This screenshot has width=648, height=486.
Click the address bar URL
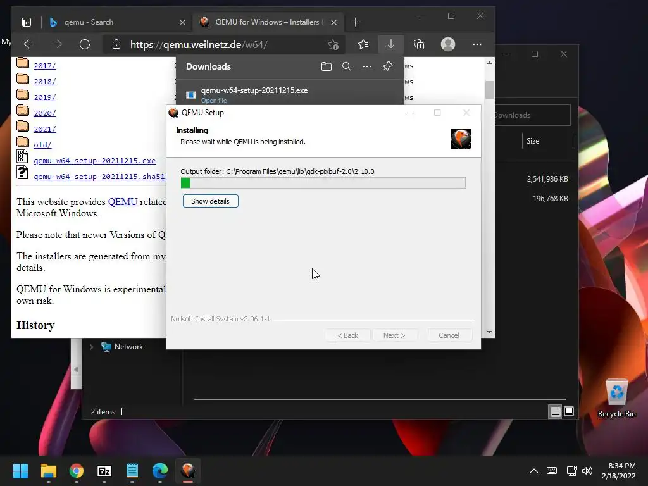(x=198, y=45)
